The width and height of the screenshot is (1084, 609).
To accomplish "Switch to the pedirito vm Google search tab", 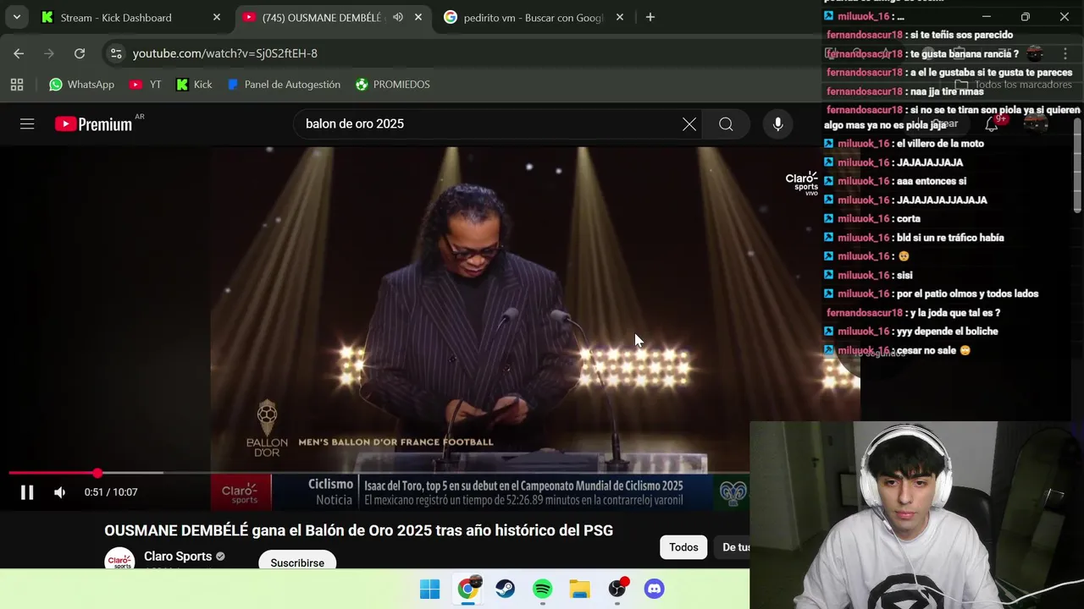I will (x=534, y=17).
